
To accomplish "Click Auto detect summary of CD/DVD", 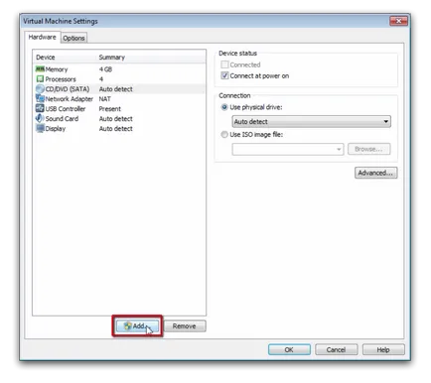I will [116, 89].
